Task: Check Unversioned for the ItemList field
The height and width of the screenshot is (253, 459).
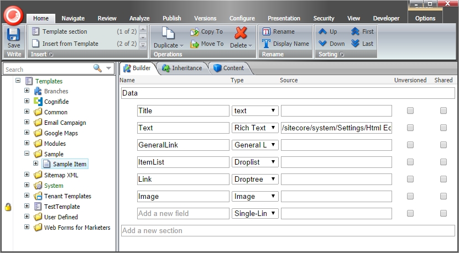Action: pyautogui.click(x=410, y=162)
